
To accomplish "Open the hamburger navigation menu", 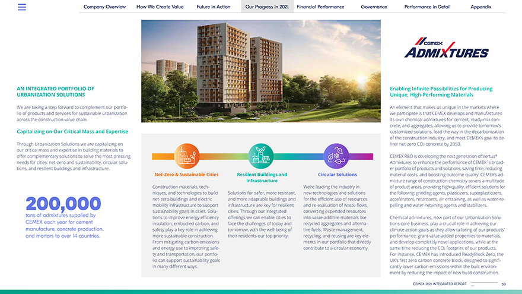I will pos(22,7).
